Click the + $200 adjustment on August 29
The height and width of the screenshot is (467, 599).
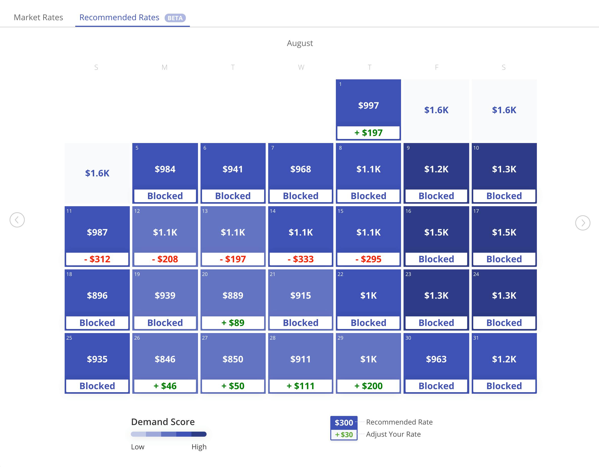368,386
